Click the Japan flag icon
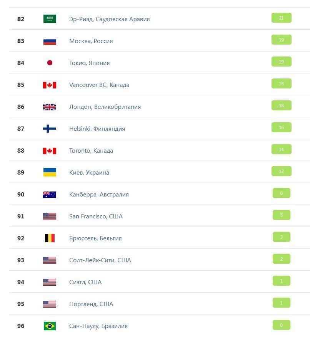310x348 pixels. 50,63
